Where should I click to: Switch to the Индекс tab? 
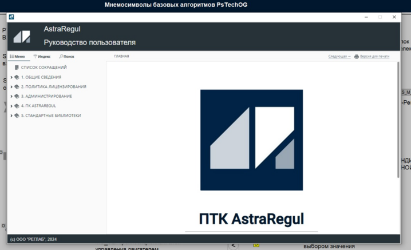coord(42,57)
